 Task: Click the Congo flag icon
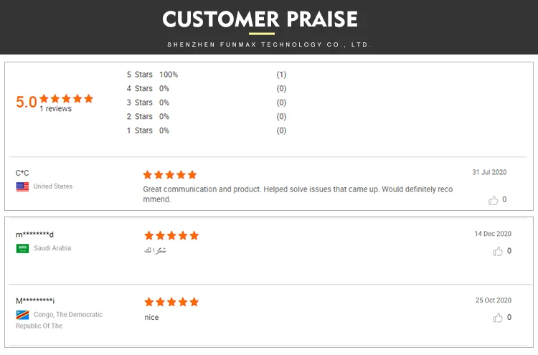point(23,315)
